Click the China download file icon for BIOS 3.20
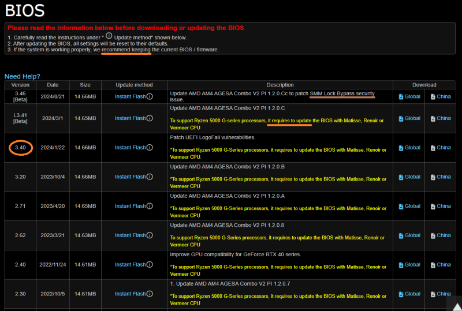The width and height of the screenshot is (462, 311). (x=433, y=177)
